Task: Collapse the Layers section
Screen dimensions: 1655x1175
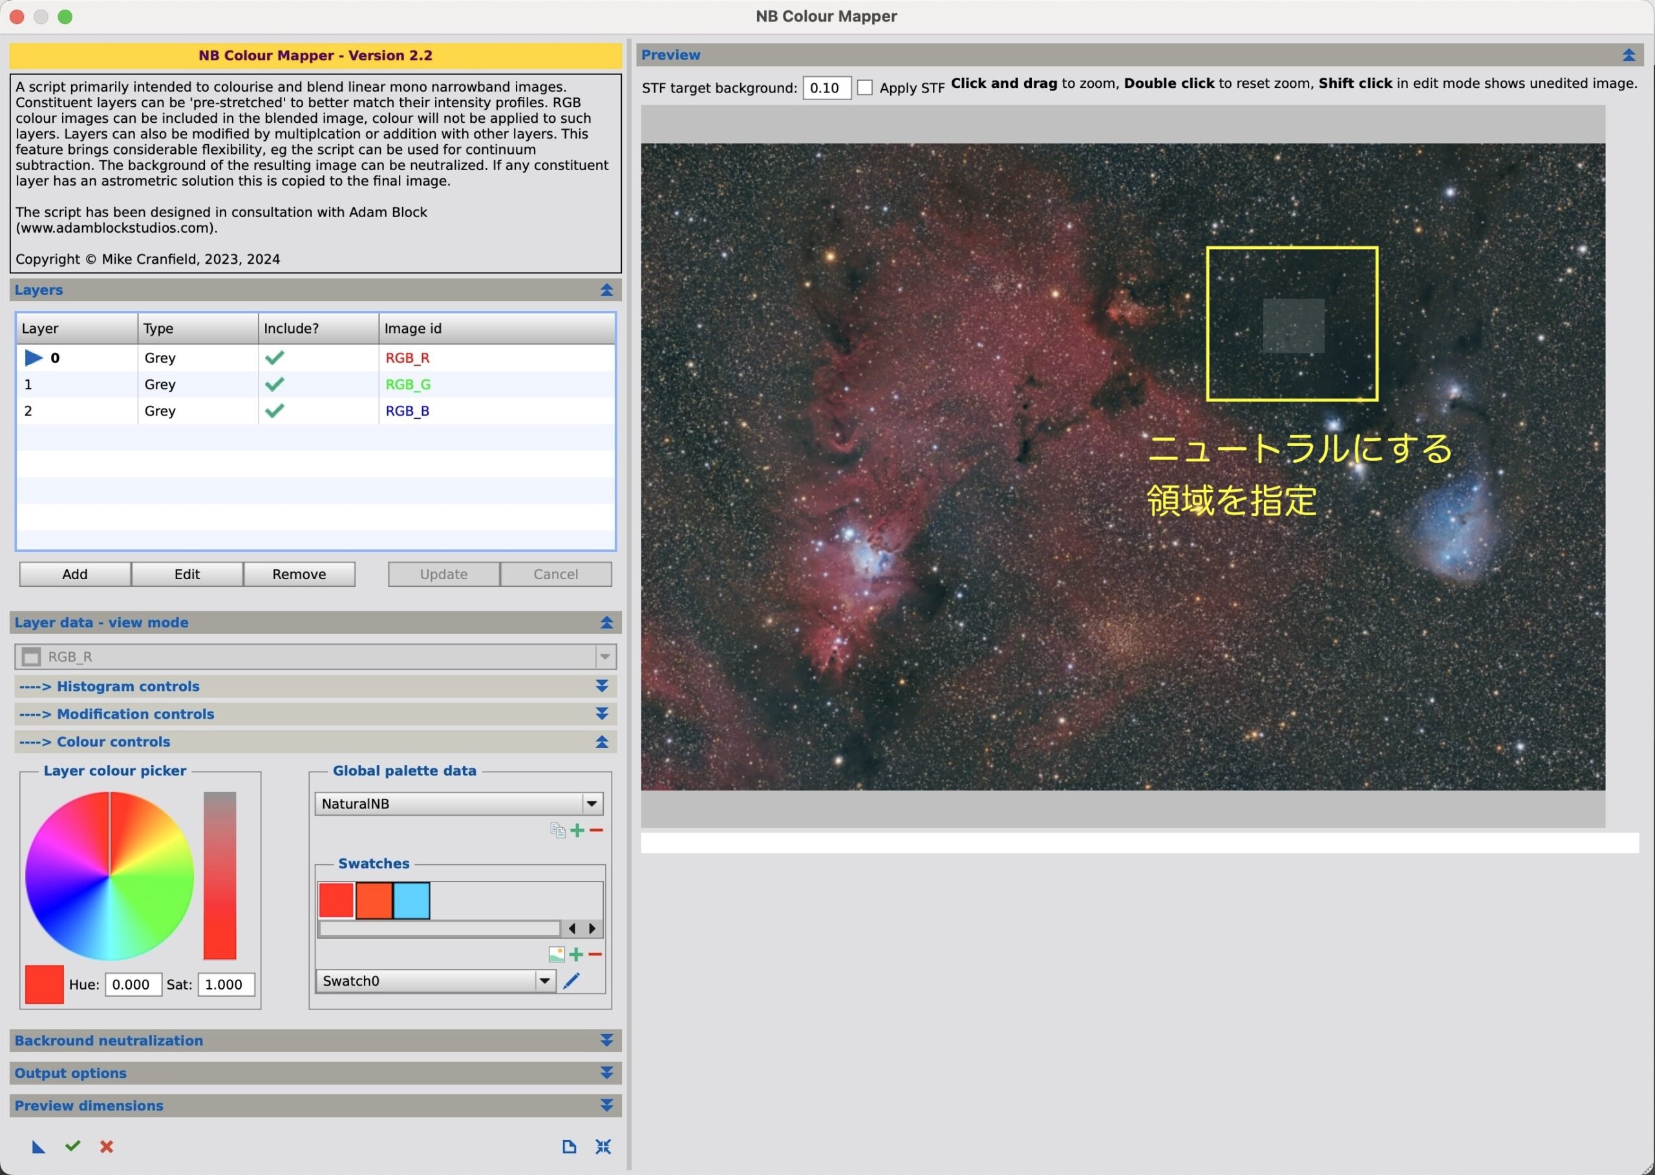Action: [606, 290]
